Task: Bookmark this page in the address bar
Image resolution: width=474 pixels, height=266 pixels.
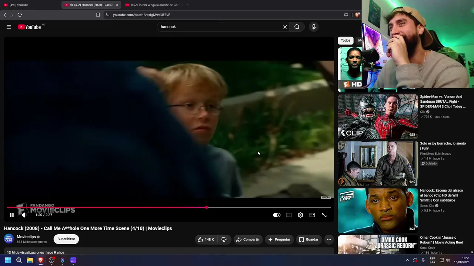Action: click(x=98, y=15)
